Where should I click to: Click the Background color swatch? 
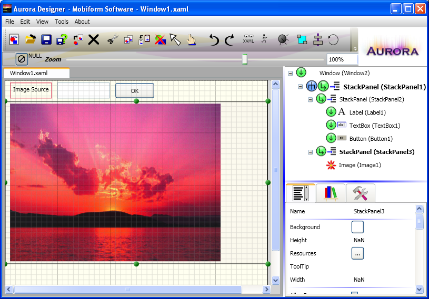pos(357,227)
